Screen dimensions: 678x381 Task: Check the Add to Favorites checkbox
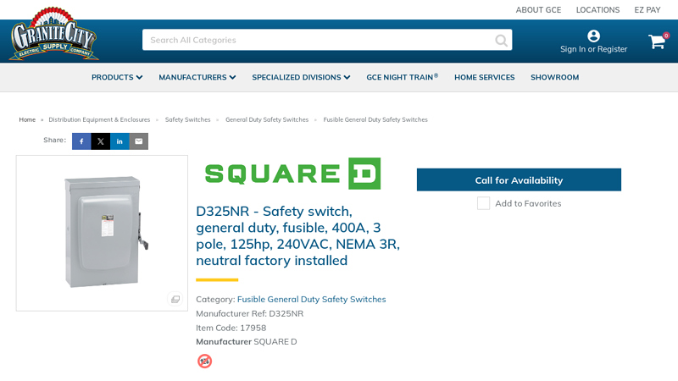[483, 203]
